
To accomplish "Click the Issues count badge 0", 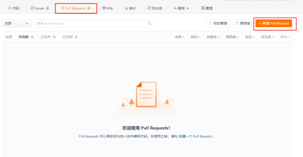I will pos(48,8).
